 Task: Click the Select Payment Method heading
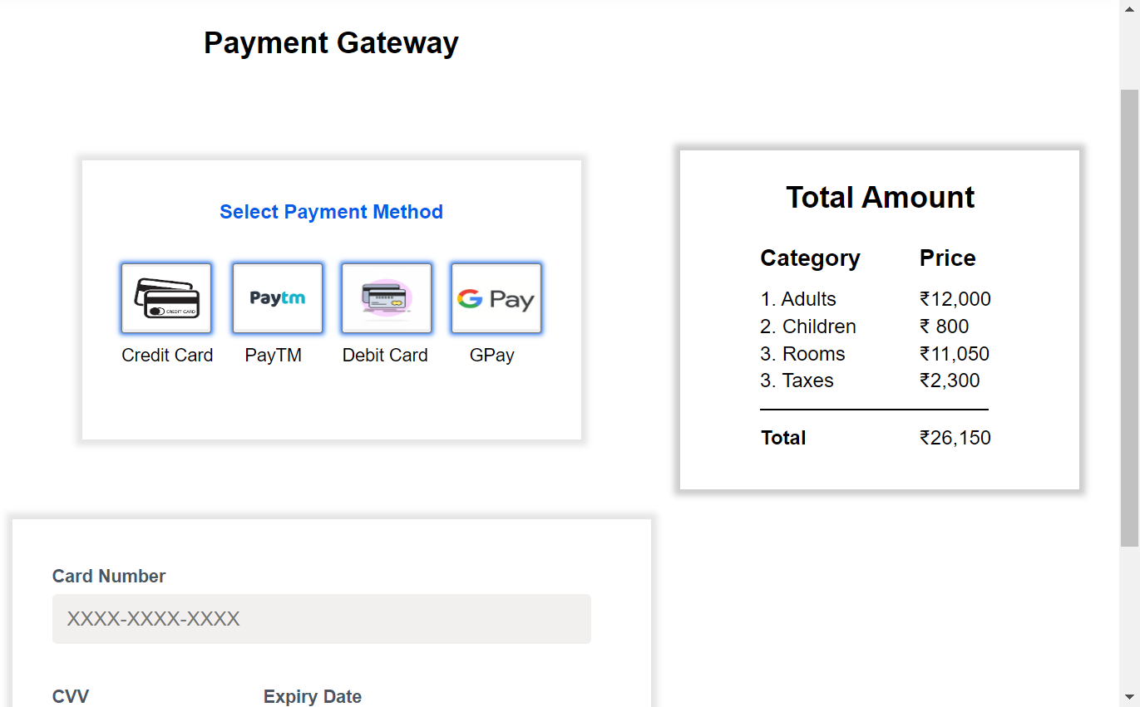click(331, 212)
